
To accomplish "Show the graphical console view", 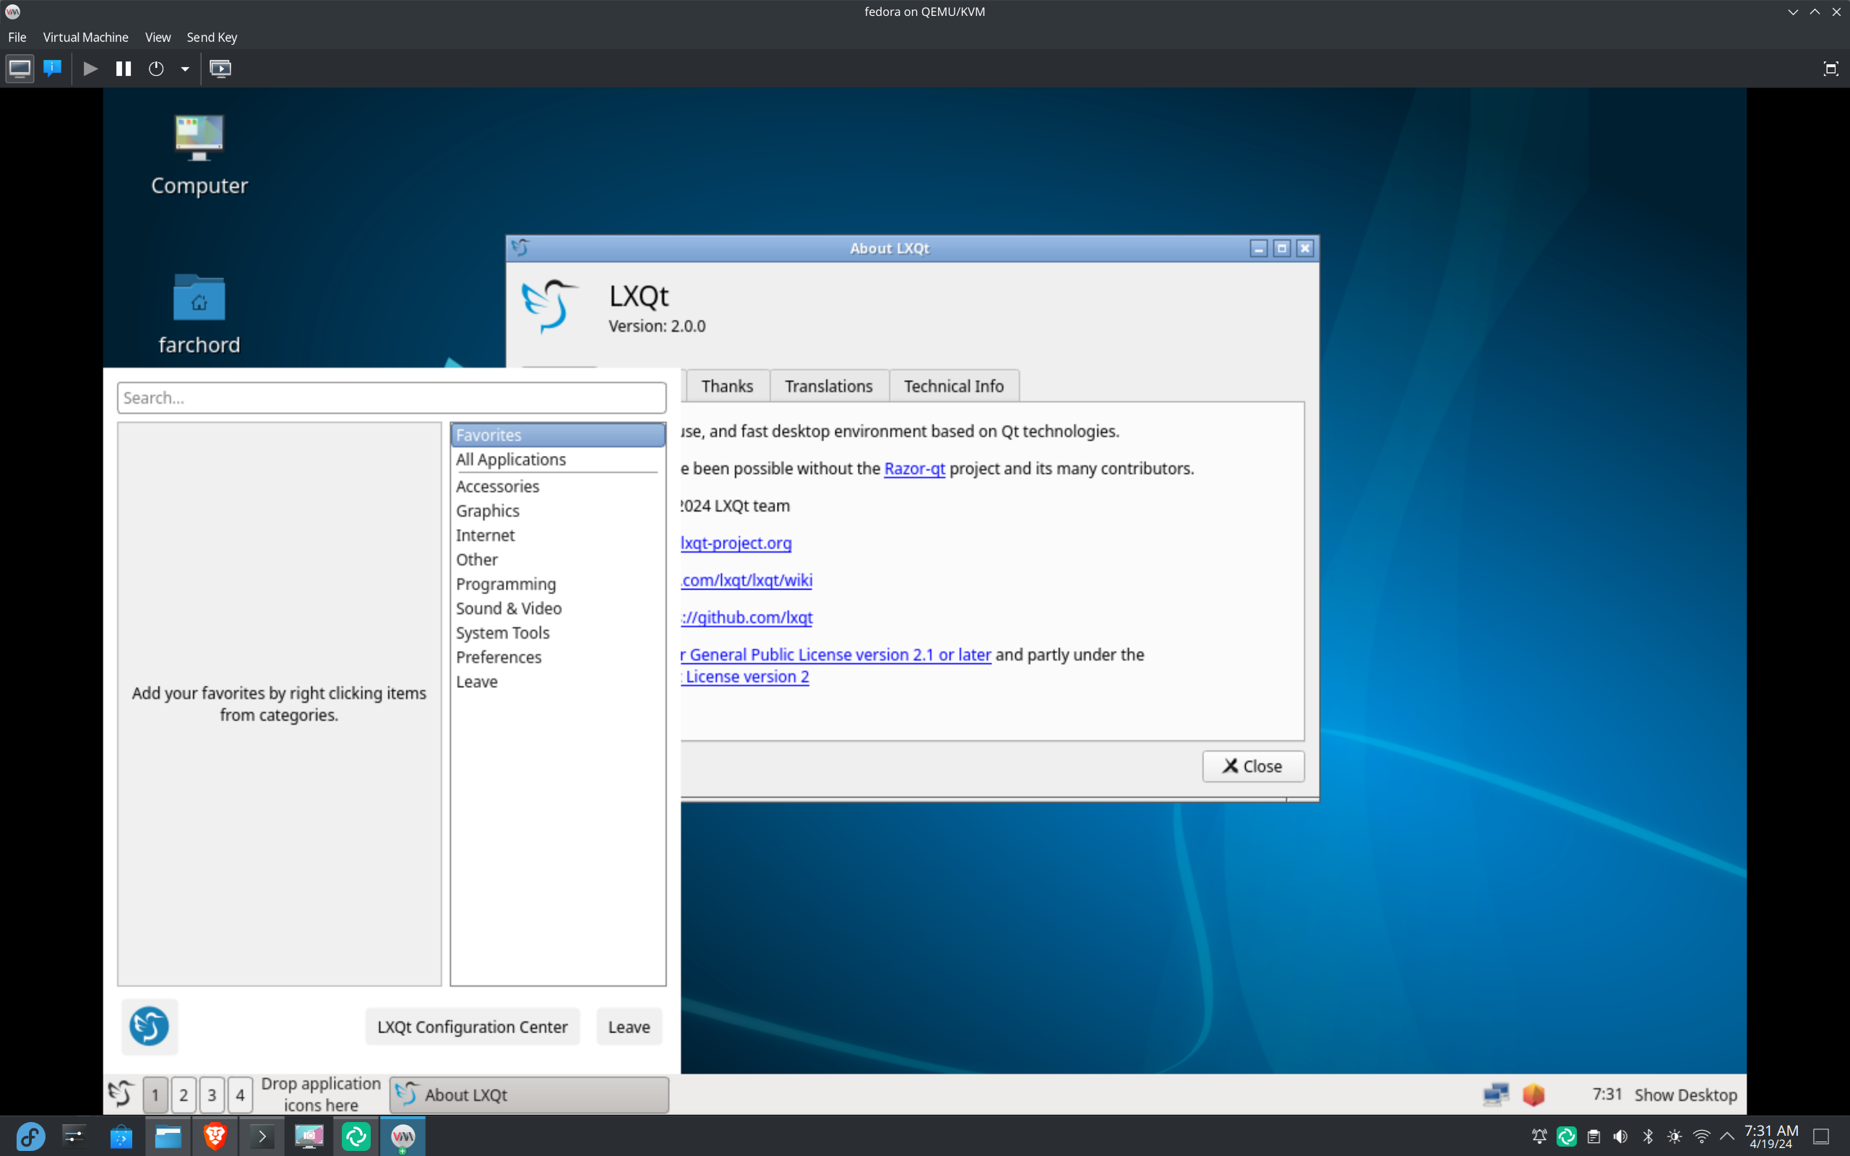I will (20, 69).
